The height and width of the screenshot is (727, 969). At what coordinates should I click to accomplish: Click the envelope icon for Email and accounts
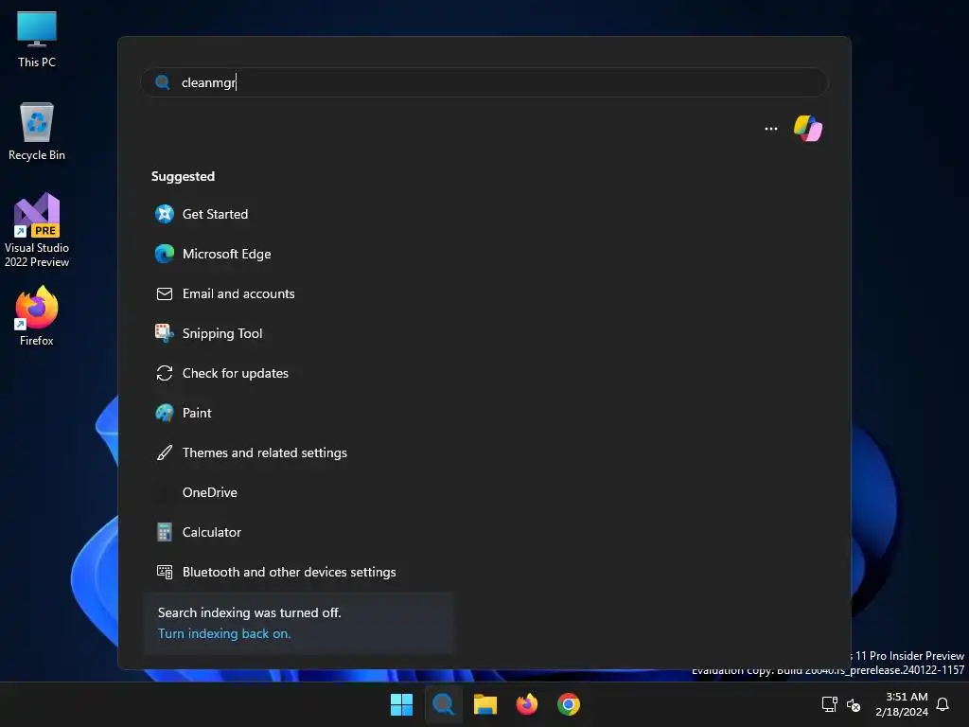click(x=165, y=293)
